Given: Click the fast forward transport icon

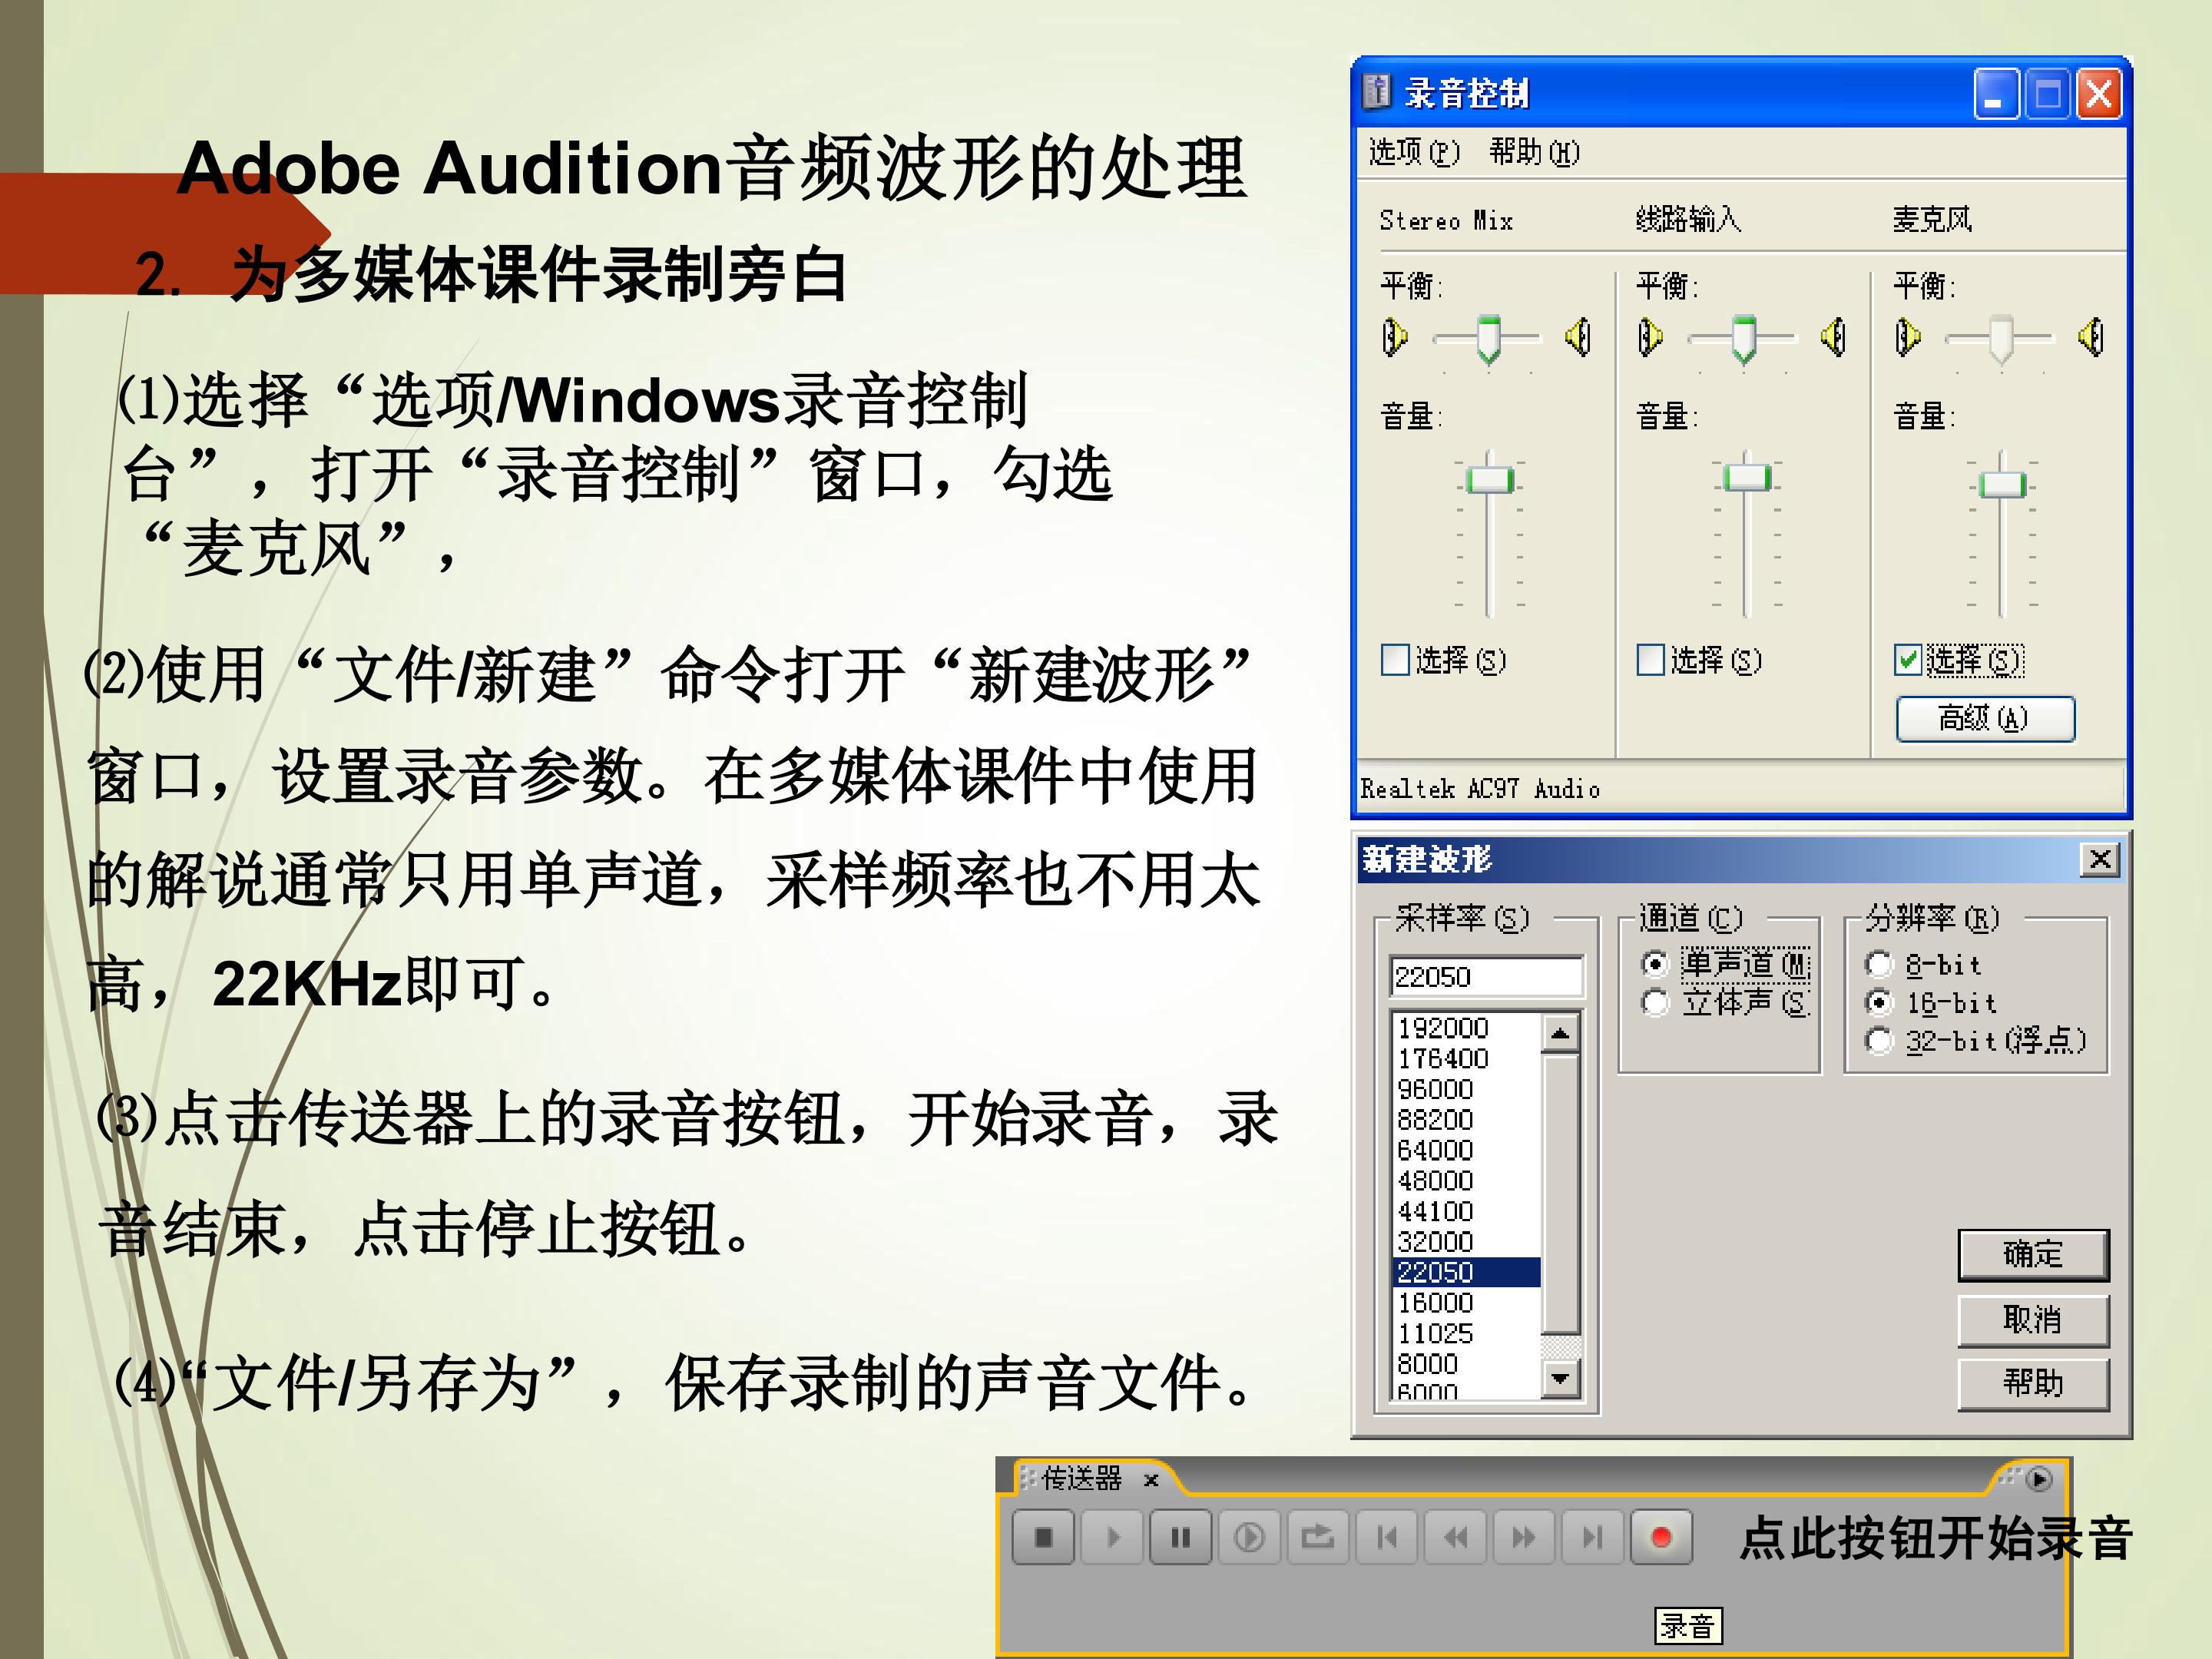Looking at the screenshot, I should click(x=1524, y=1537).
